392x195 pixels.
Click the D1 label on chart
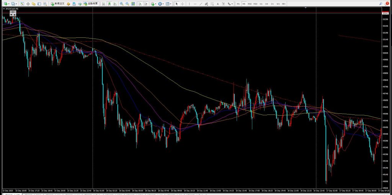pos(13,12)
